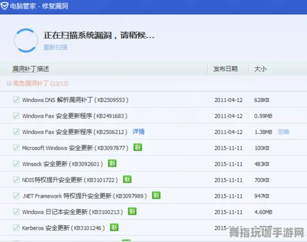The image size is (307, 242).
Task: Sort by 漏洞补丁描述 column header
Action: click(31, 69)
